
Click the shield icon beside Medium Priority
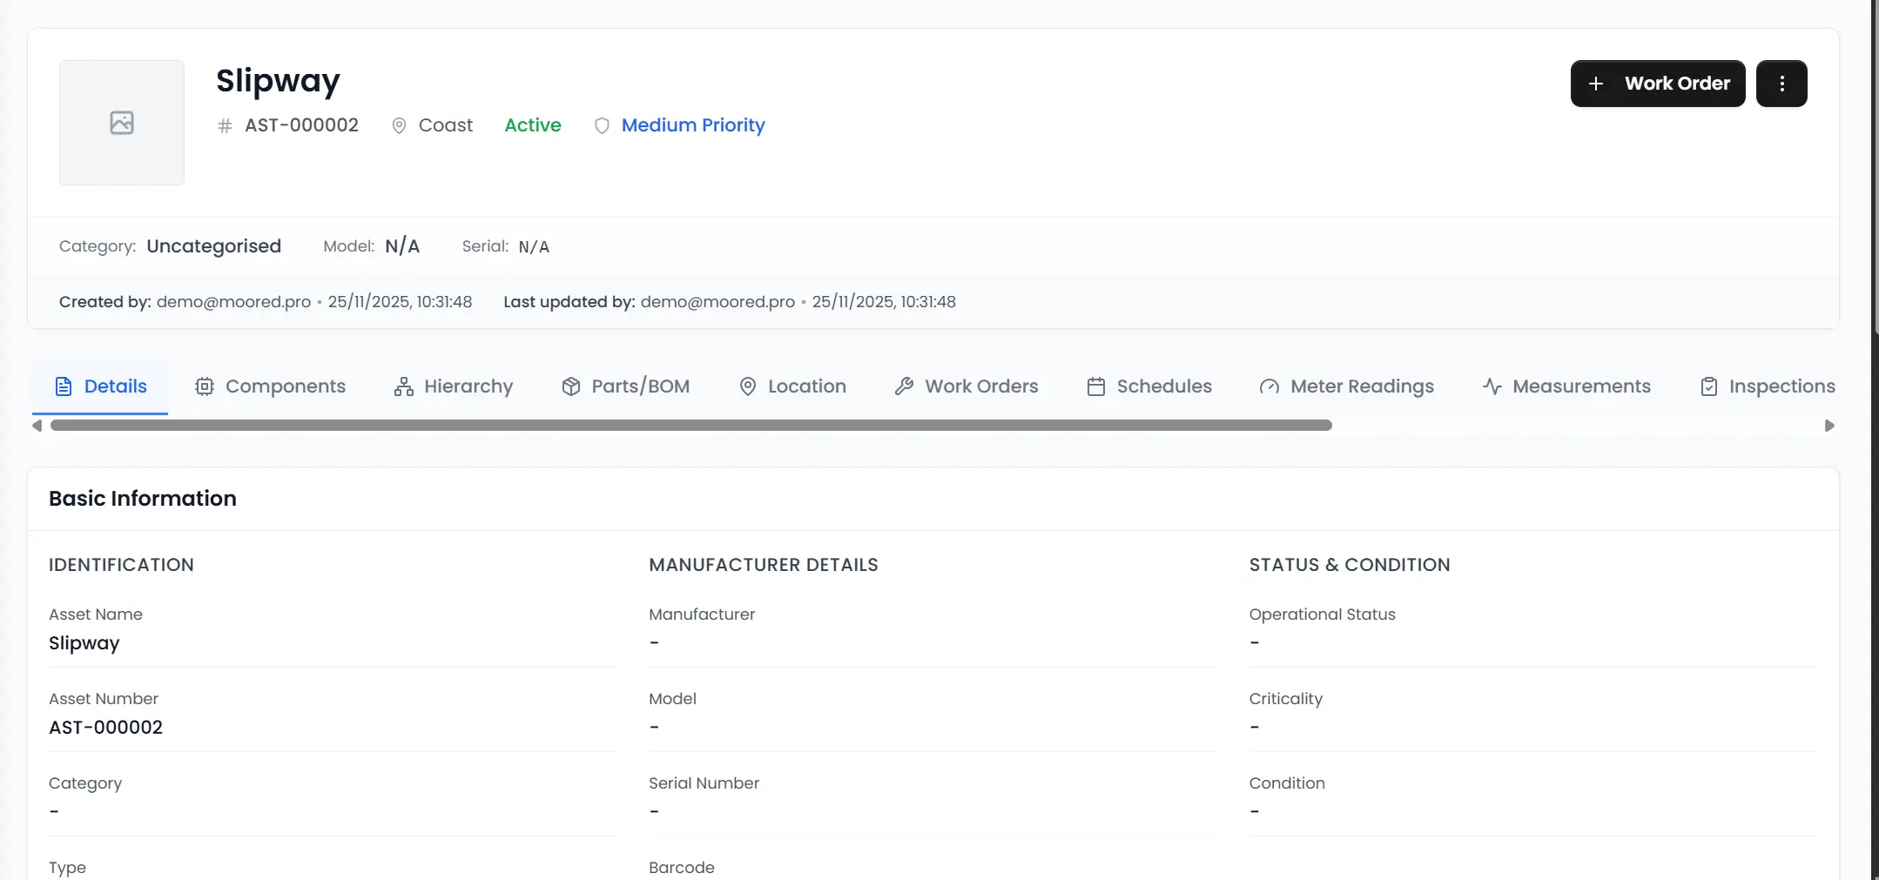[602, 125]
